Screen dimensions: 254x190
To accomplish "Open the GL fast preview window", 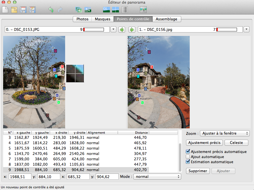I will pyautogui.click(x=106, y=10).
